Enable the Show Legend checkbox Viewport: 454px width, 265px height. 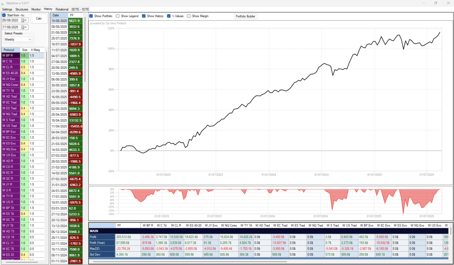click(x=118, y=16)
